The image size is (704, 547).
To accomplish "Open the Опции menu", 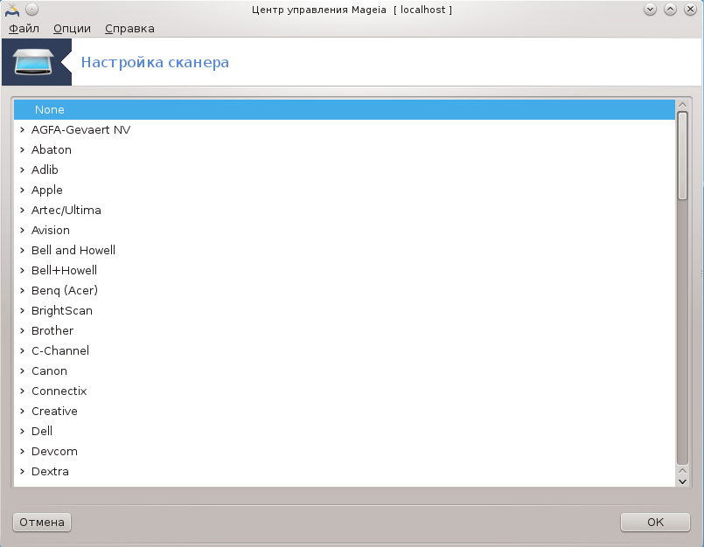I will (72, 29).
